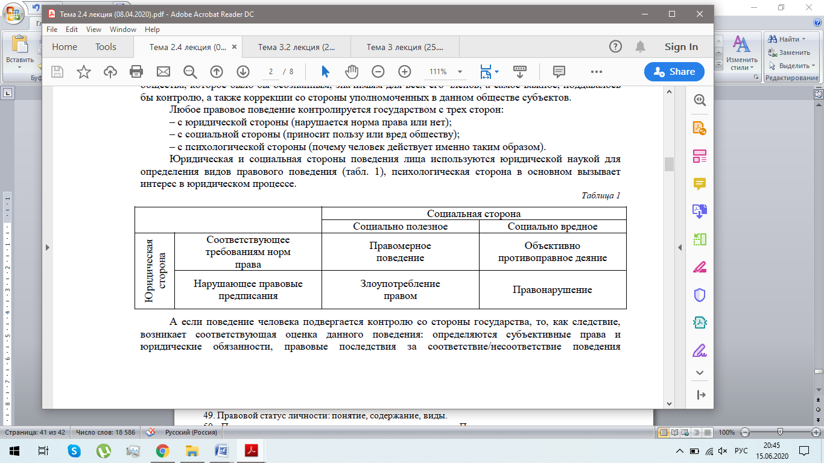
Task: Open the notifications bell icon
Action: click(x=641, y=46)
